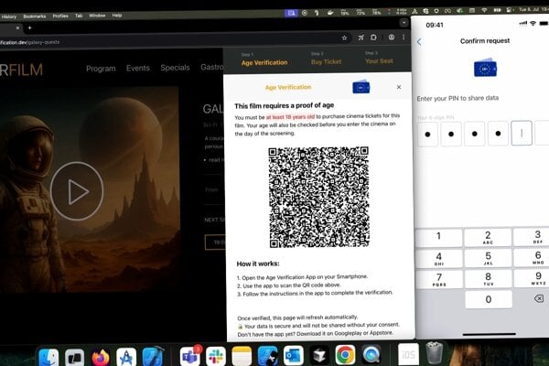Open Finder from the dock

point(48,357)
